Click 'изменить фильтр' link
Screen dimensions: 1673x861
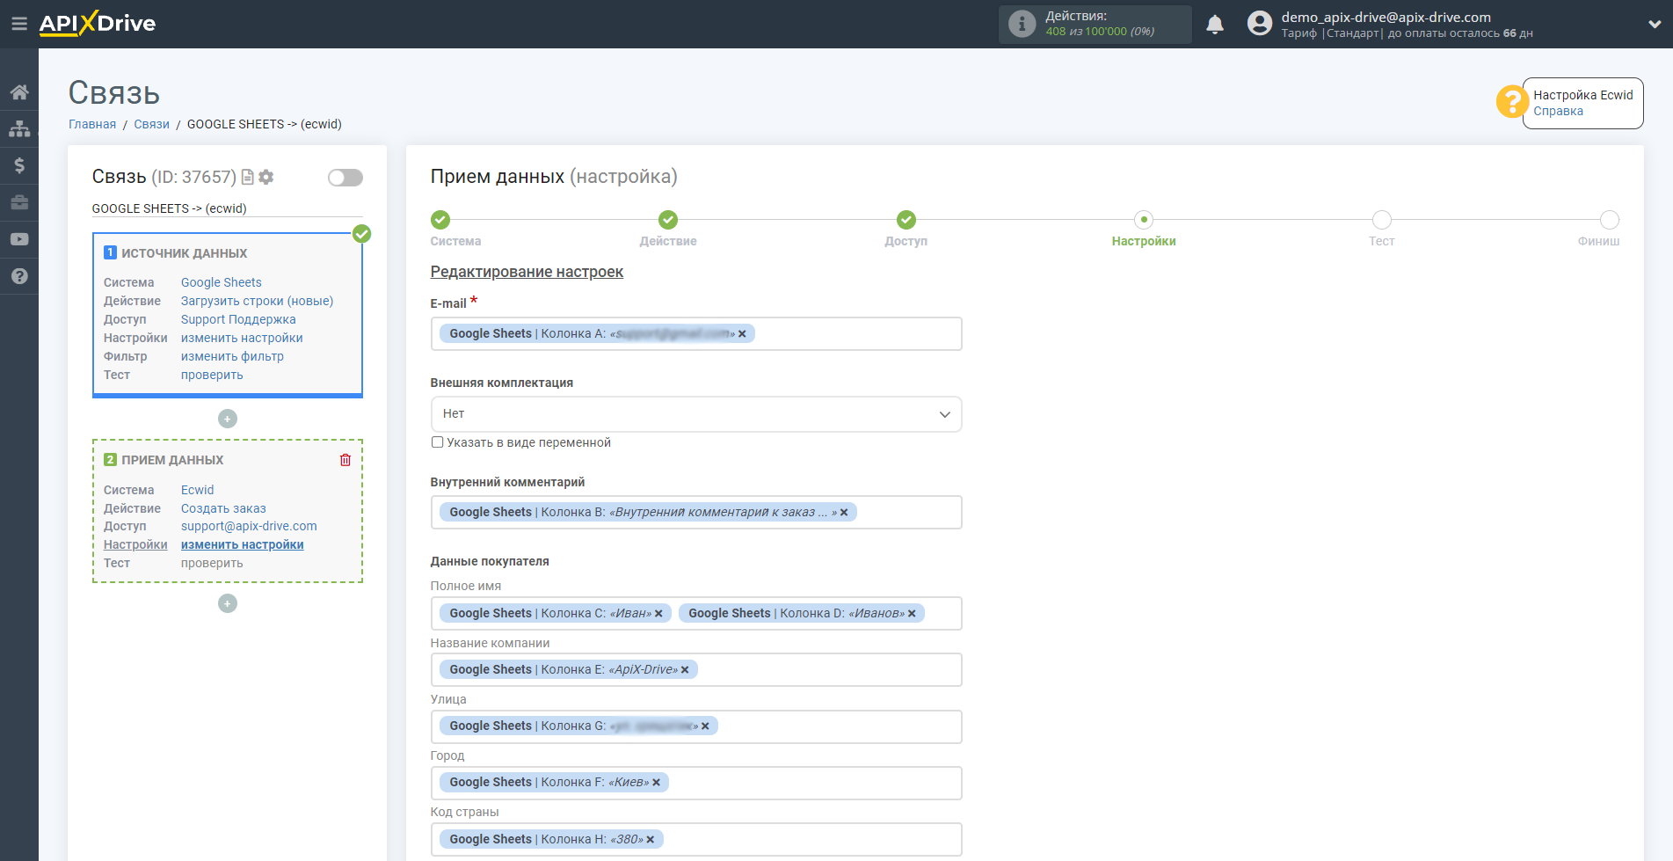232,356
